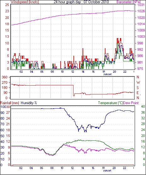Click the 360 wind direction scale label
146x175 pixels.
(5, 77)
